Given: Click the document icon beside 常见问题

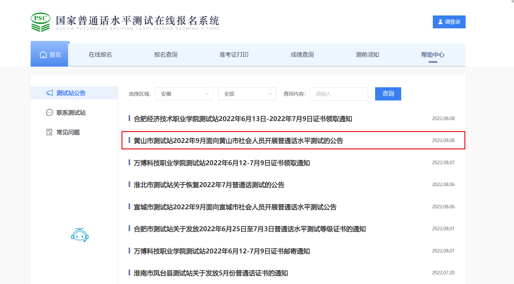Looking at the screenshot, I should point(50,132).
